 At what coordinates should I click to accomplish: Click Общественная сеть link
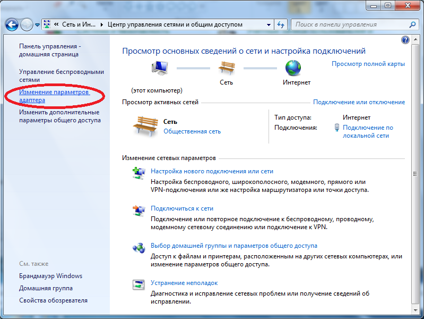pyautogui.click(x=192, y=131)
